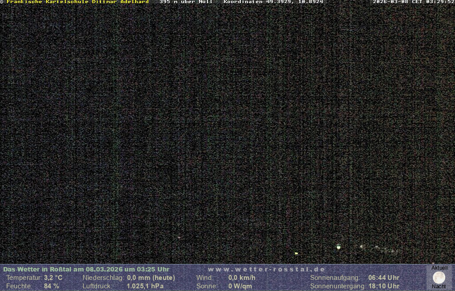This screenshot has width=455, height=291.
Task: Click "Fränkische Kartelschule Dittmar Adelhard" title text
Action: tap(77, 2)
